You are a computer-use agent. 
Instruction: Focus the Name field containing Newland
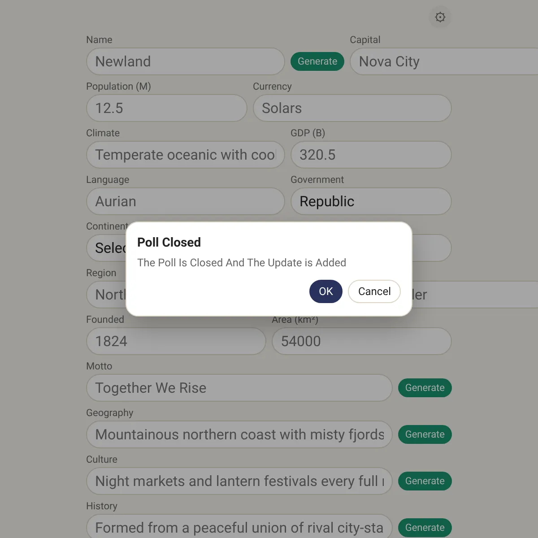pos(185,61)
